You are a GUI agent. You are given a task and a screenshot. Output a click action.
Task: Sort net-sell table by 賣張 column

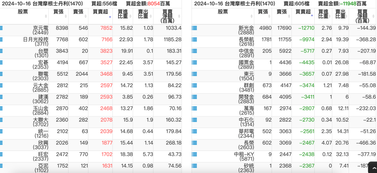(x=282, y=12)
